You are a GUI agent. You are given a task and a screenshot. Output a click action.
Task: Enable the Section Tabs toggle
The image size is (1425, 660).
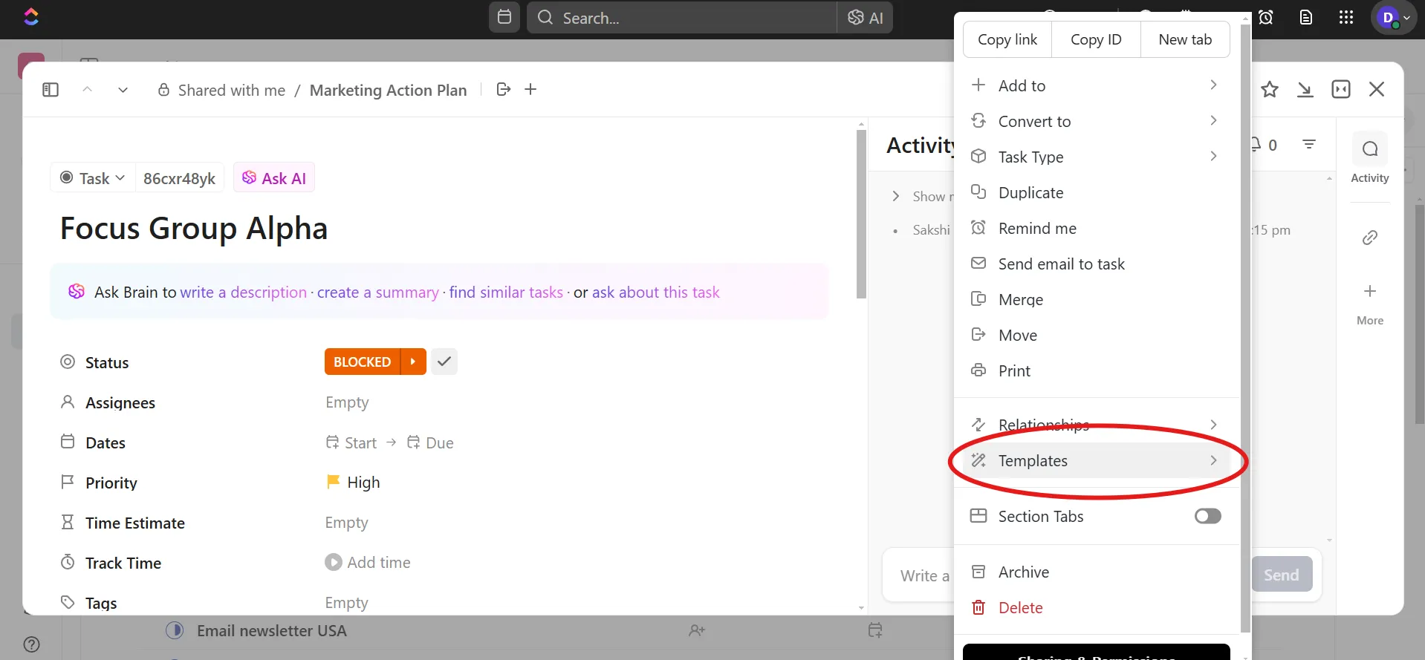coord(1207,516)
